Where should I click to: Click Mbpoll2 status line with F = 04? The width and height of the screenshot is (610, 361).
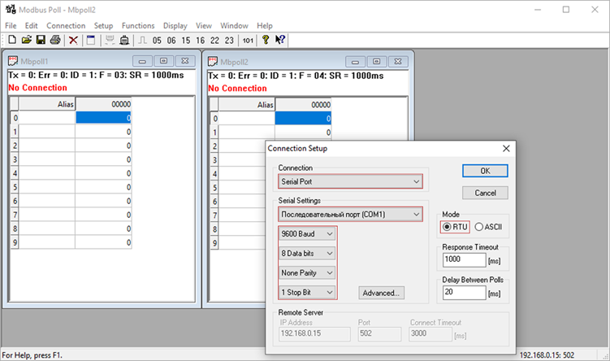[296, 76]
